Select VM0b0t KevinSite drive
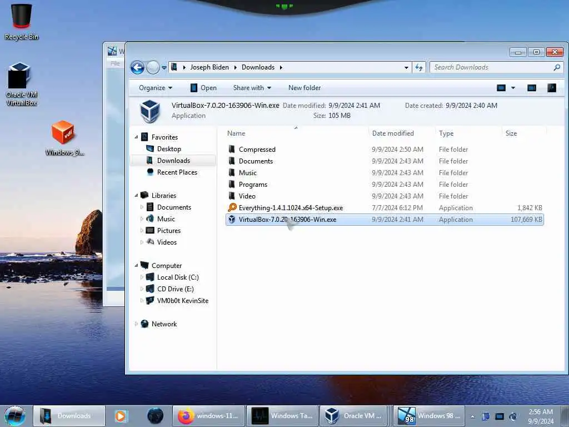 tap(182, 301)
